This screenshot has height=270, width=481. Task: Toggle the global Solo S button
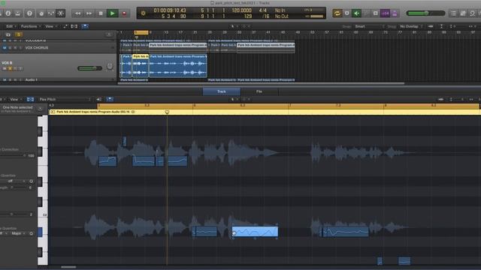pos(18,34)
